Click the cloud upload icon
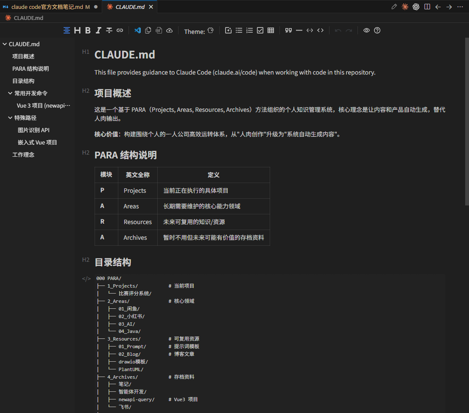 [170, 30]
